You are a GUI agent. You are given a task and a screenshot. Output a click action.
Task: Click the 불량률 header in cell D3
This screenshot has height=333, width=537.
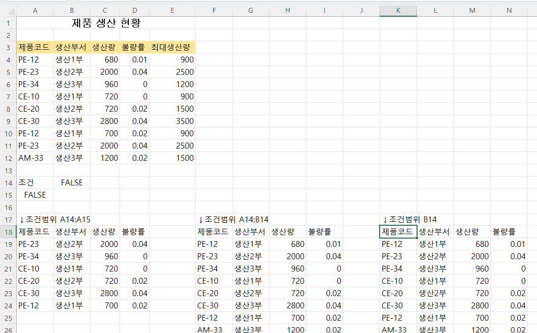[x=134, y=47]
